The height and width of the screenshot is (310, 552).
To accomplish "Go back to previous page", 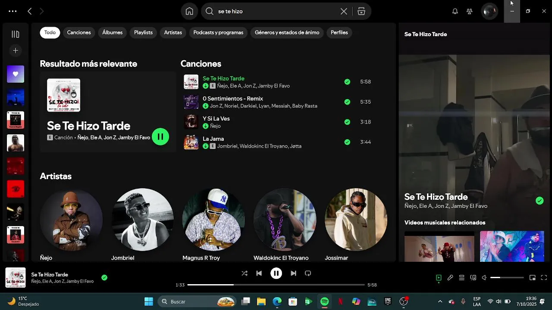I will (x=29, y=12).
